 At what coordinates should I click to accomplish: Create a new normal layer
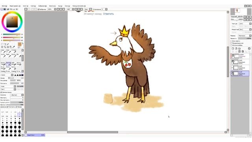(x=233, y=49)
